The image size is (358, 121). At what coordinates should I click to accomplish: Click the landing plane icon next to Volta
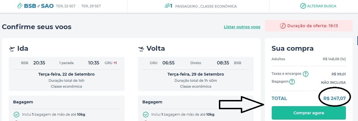point(141,49)
